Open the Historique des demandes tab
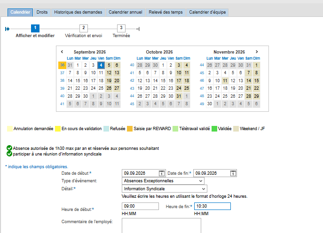This screenshot has height=233, width=323. pos(78,12)
